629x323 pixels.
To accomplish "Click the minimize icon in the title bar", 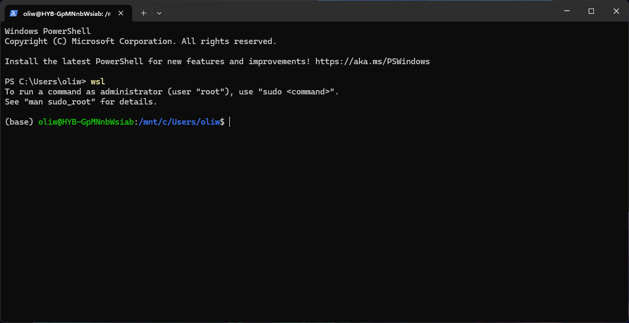I will (566, 11).
